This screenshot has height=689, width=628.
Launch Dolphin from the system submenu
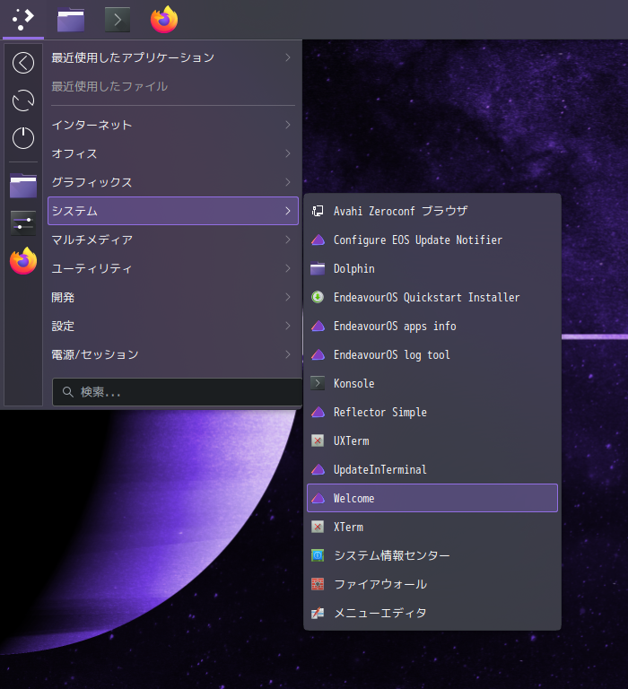432,268
